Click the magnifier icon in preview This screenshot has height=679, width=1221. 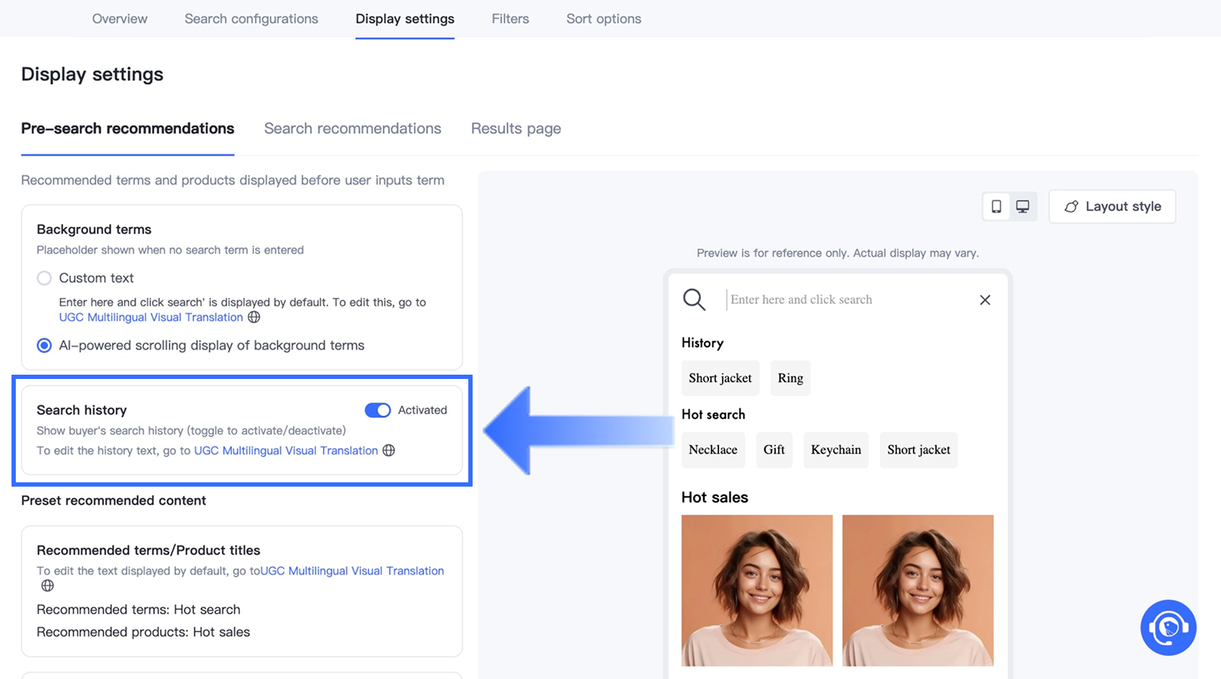point(694,299)
